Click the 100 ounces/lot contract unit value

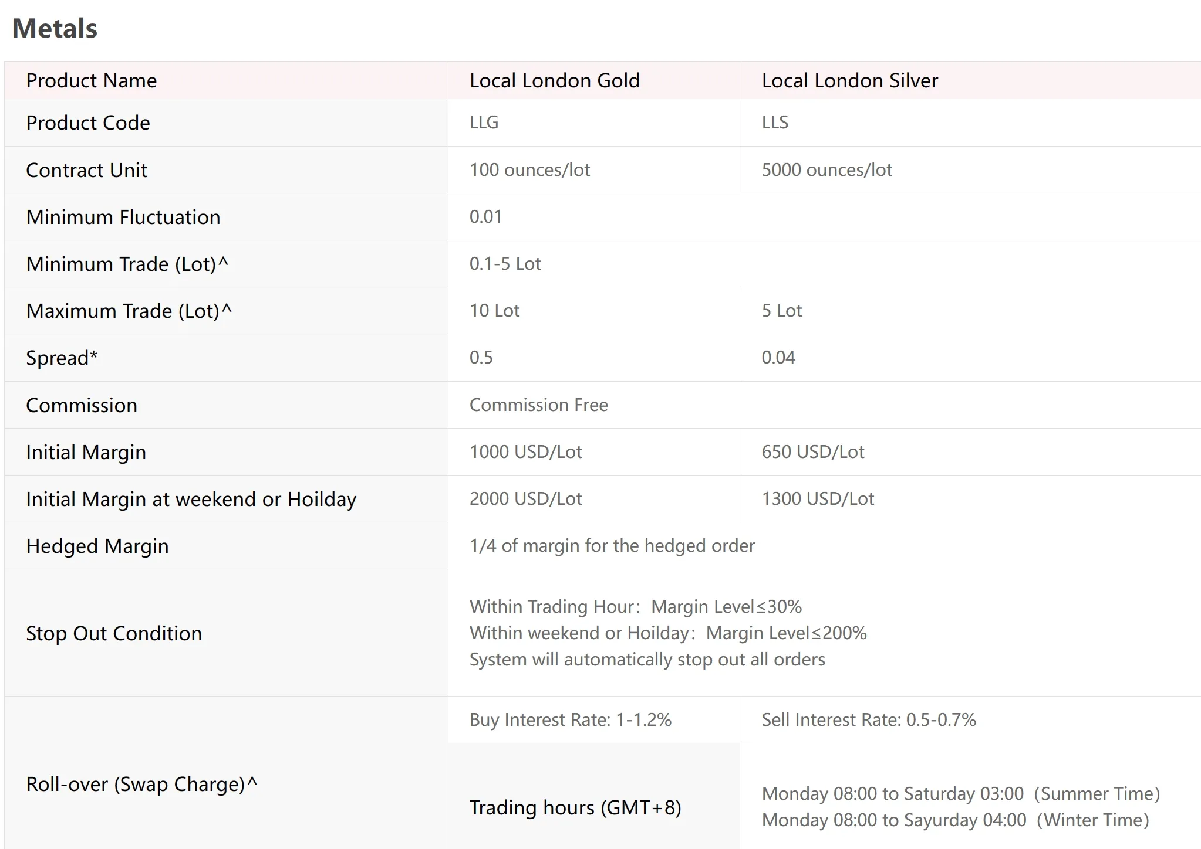click(529, 170)
